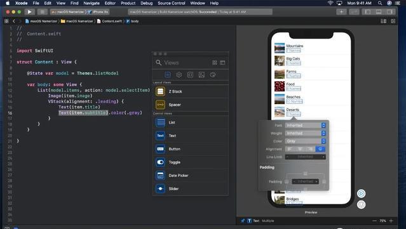Enable top edge padding checkbox
Viewport: 406px width, 229px height.
pyautogui.click(x=305, y=173)
